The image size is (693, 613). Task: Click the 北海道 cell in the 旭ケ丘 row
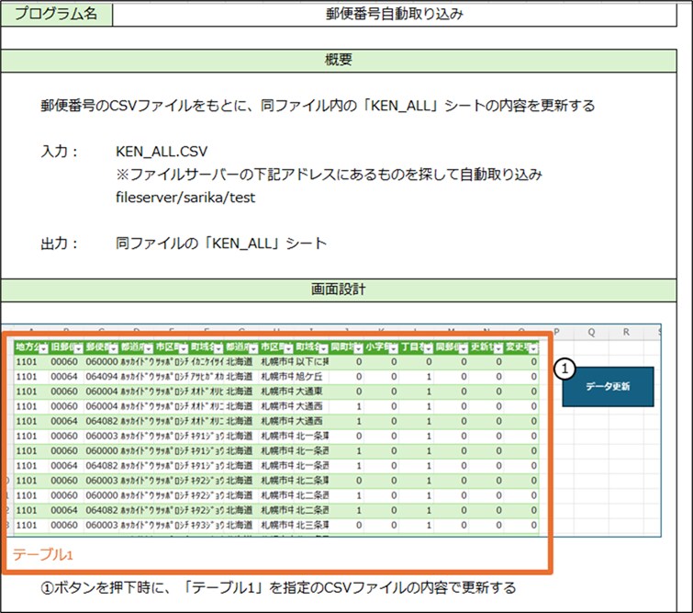point(241,377)
